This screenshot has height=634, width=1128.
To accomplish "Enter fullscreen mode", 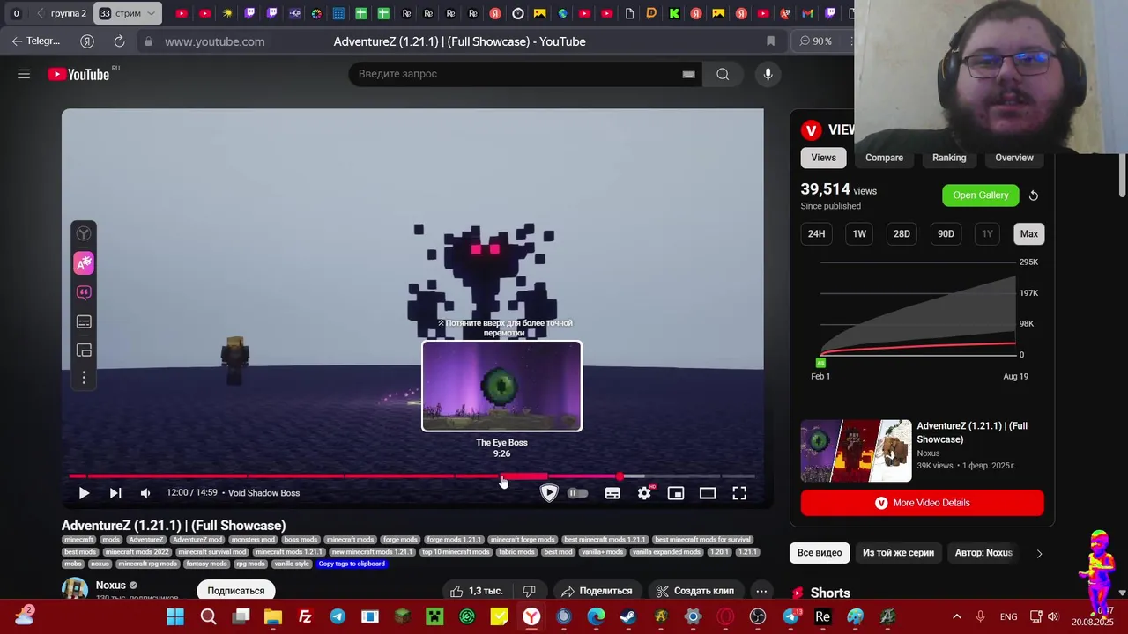I will click(739, 493).
